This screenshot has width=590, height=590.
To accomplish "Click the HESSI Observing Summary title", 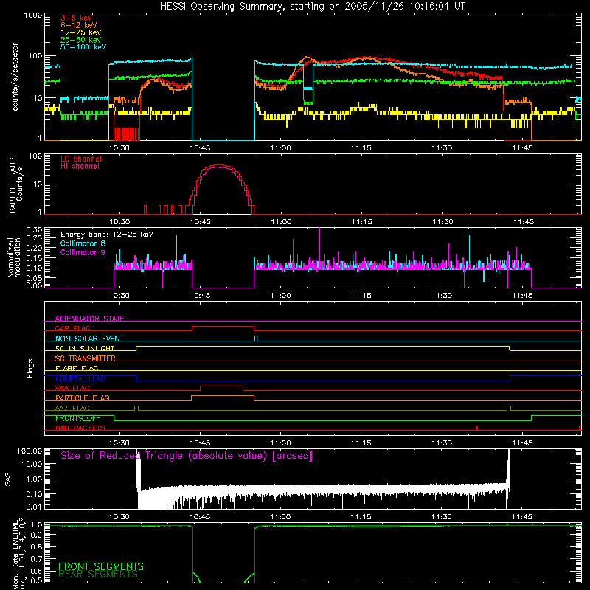I will click(312, 7).
